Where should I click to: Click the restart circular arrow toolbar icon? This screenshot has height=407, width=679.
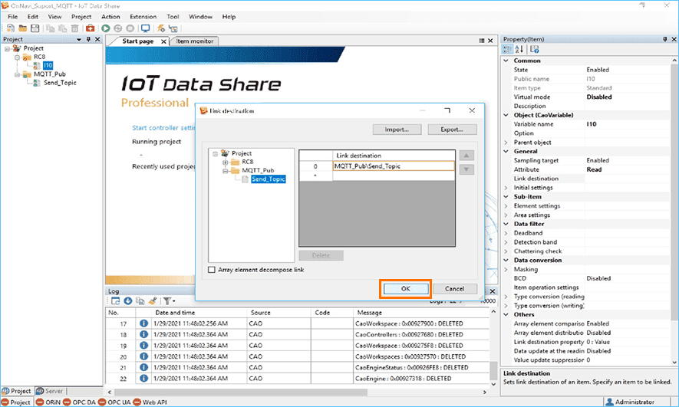(118, 28)
